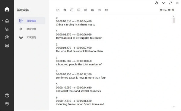Click text "confirmed cases is now at more than four"
Screen dimensions: 181x111
click(x=81, y=78)
